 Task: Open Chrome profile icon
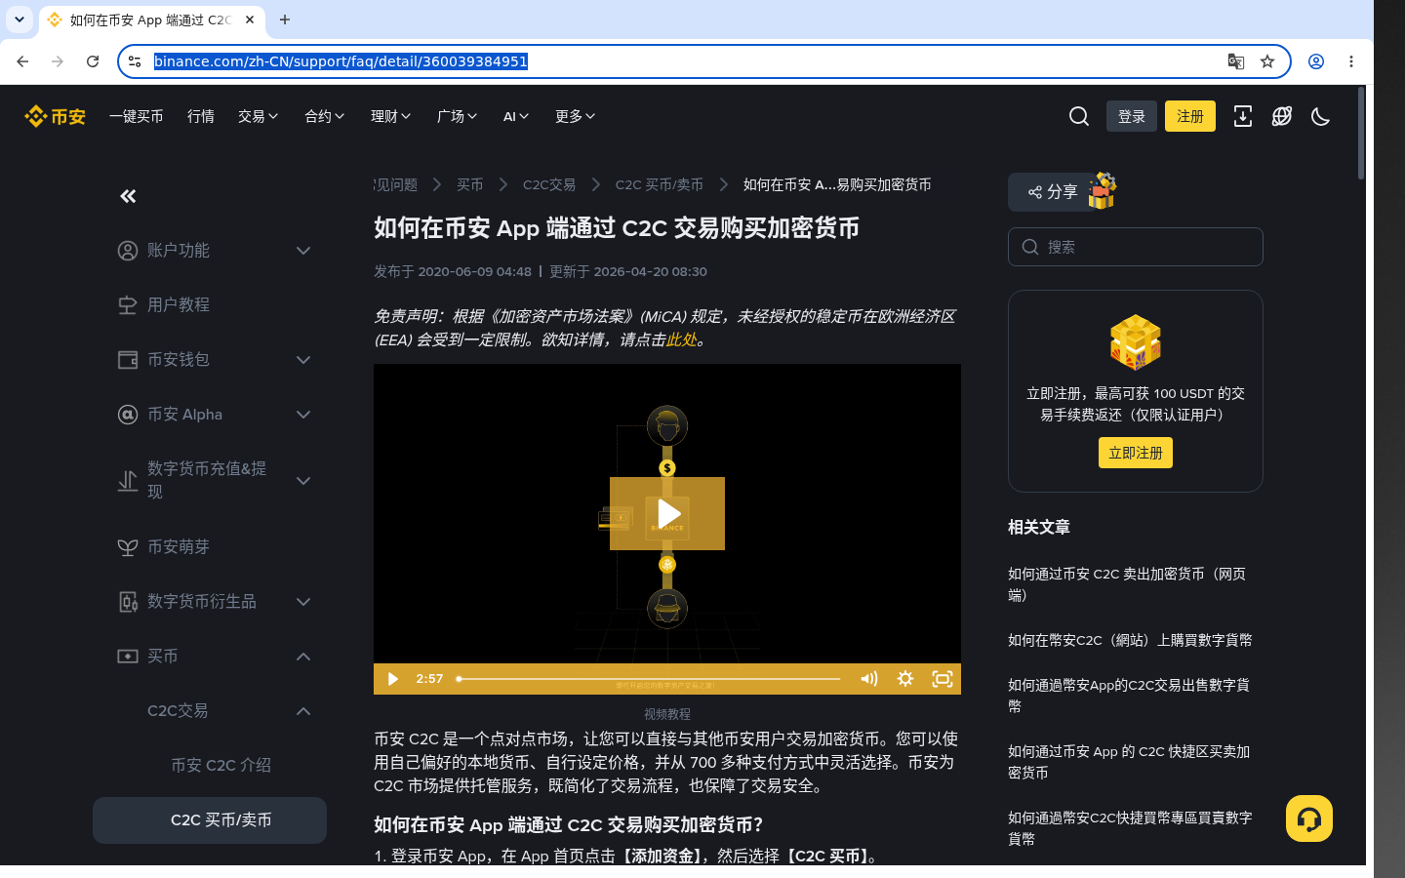[1316, 61]
